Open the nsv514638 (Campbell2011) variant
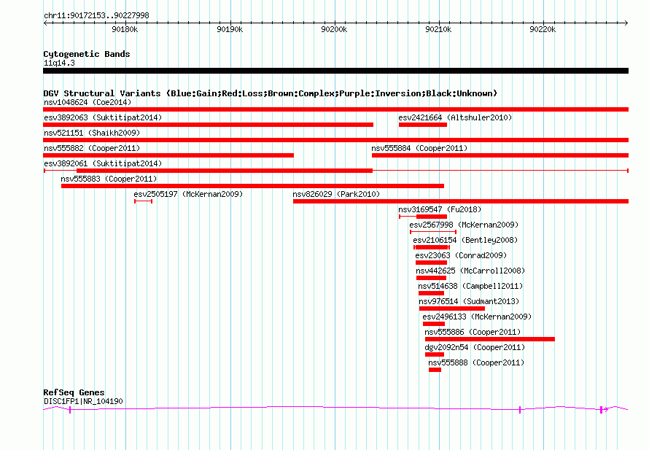The height and width of the screenshot is (450, 649). (x=470, y=286)
